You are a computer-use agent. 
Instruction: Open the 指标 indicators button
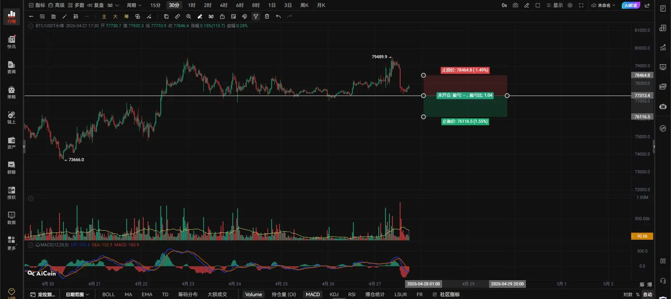coord(37,5)
